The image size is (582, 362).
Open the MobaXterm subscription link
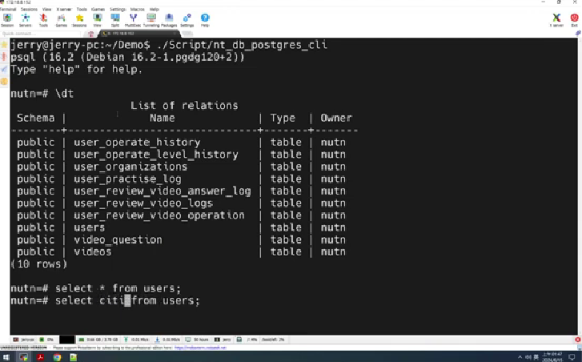200,348
